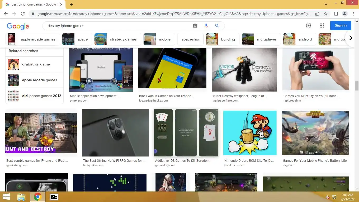
Task: Select the building filter chip
Action: 223,39
